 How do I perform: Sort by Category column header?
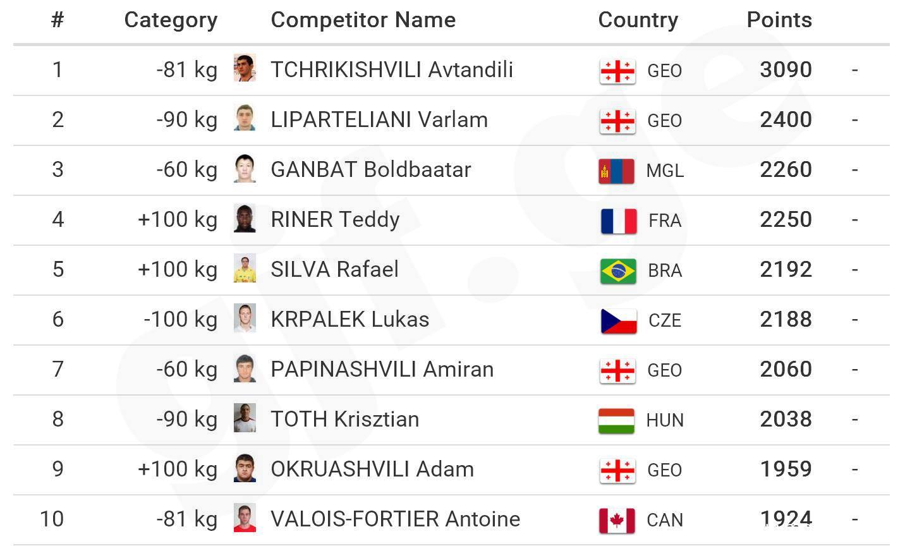[x=171, y=20]
